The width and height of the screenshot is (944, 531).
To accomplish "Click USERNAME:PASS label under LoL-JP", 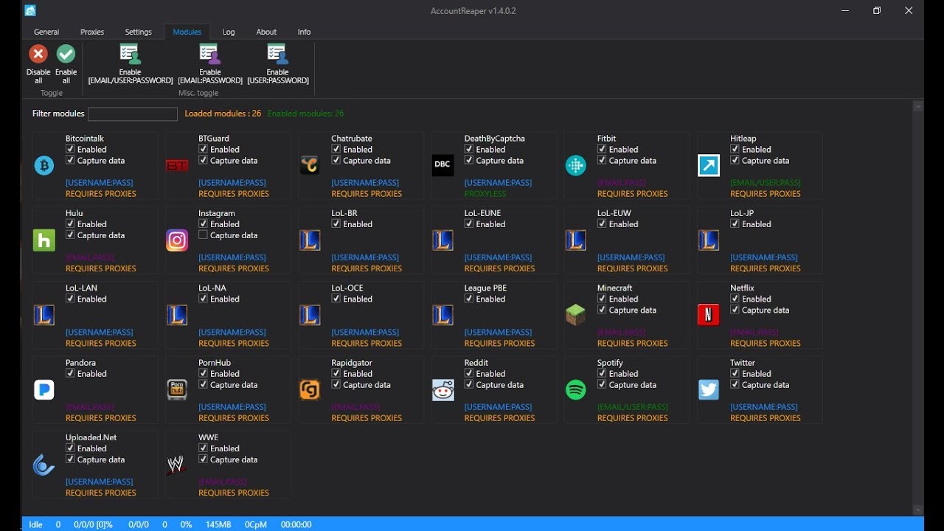I will 764,257.
